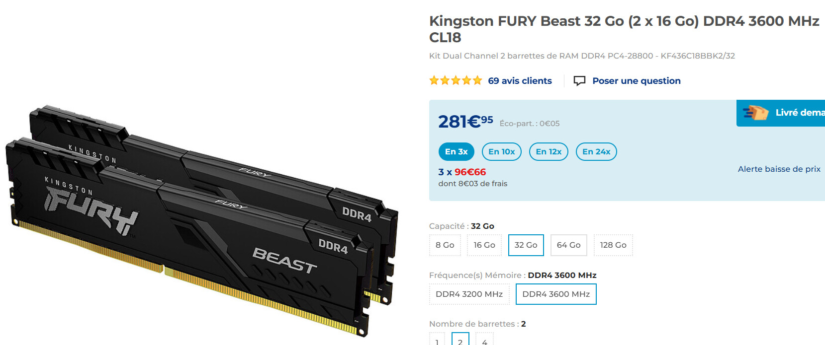
Task: Select 4 barrettes option
Action: pyautogui.click(x=484, y=340)
